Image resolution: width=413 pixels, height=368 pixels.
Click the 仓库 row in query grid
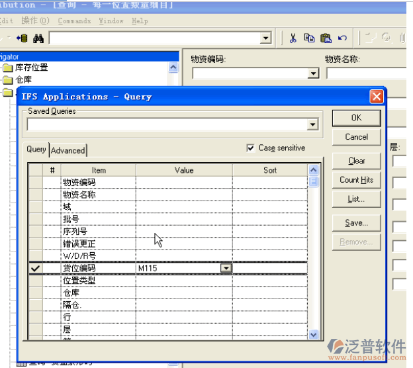(98, 293)
